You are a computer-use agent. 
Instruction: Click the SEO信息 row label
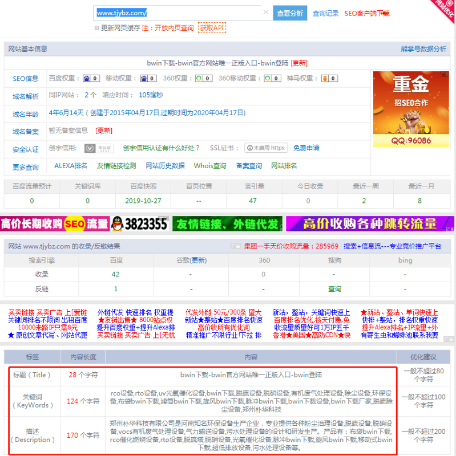coord(25,79)
